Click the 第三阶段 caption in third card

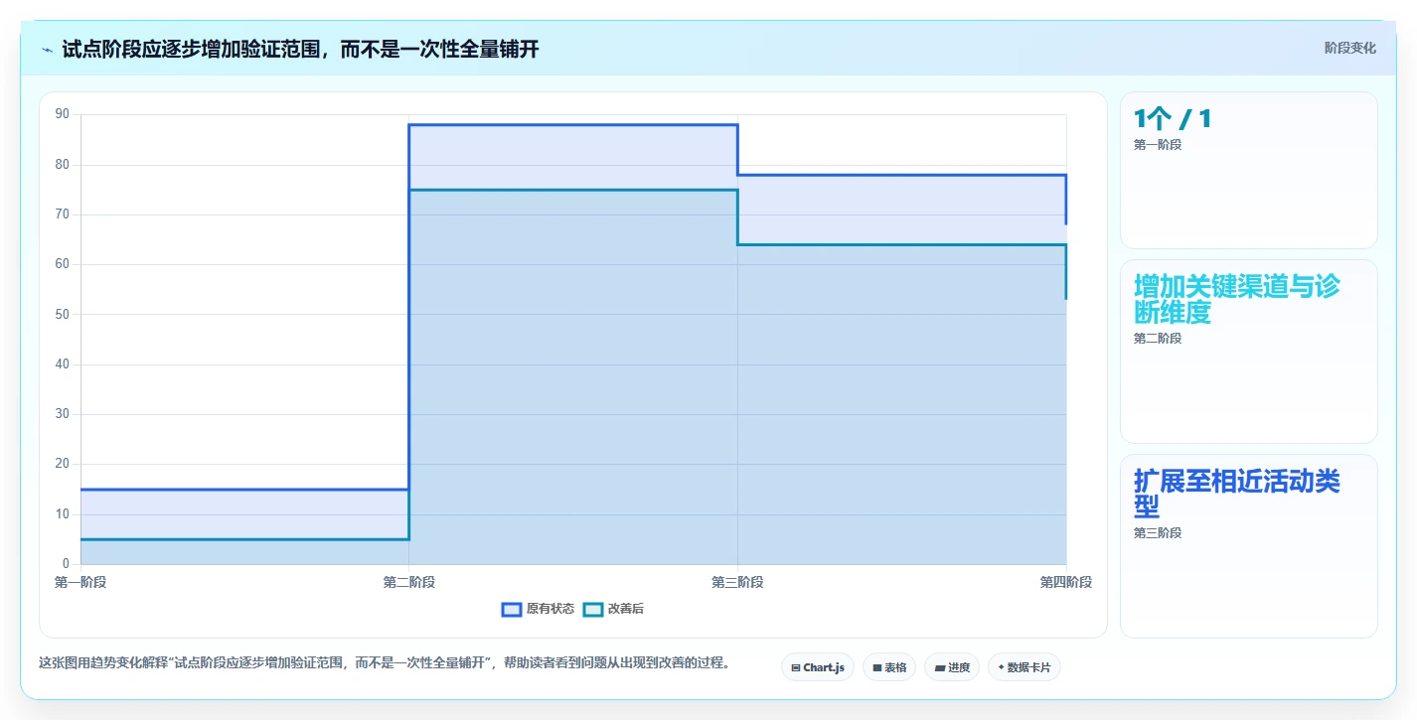pyautogui.click(x=1158, y=533)
